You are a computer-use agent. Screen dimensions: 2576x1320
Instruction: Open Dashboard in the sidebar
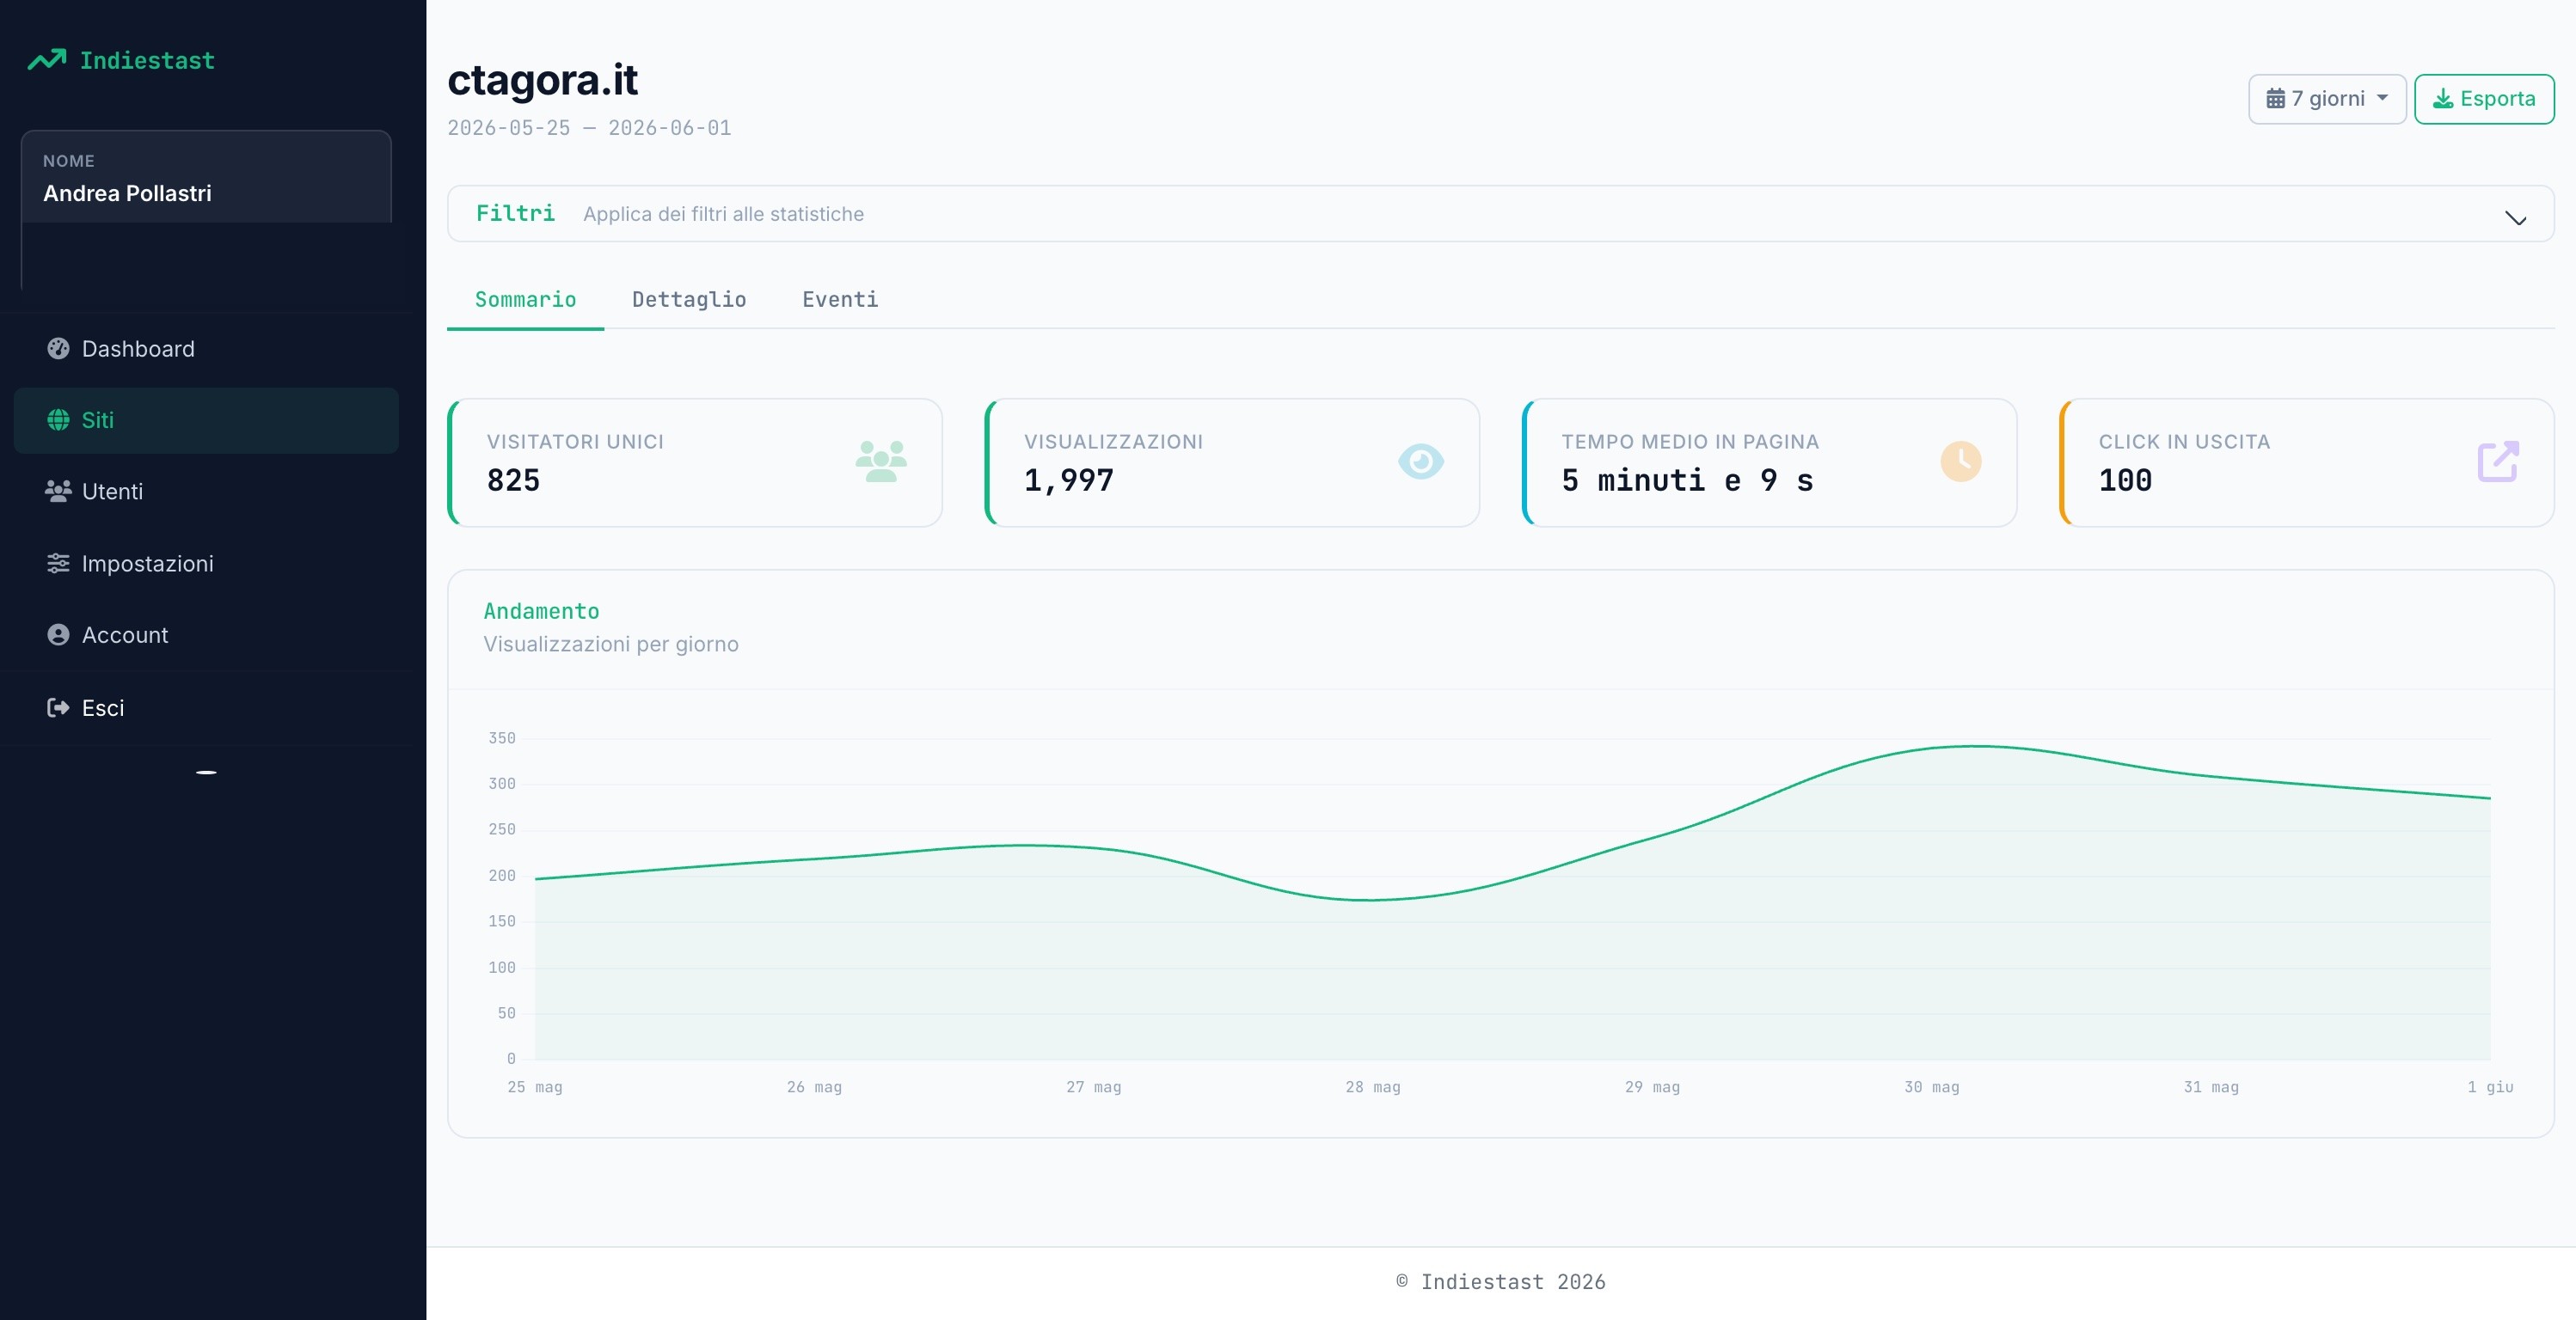(x=206, y=349)
